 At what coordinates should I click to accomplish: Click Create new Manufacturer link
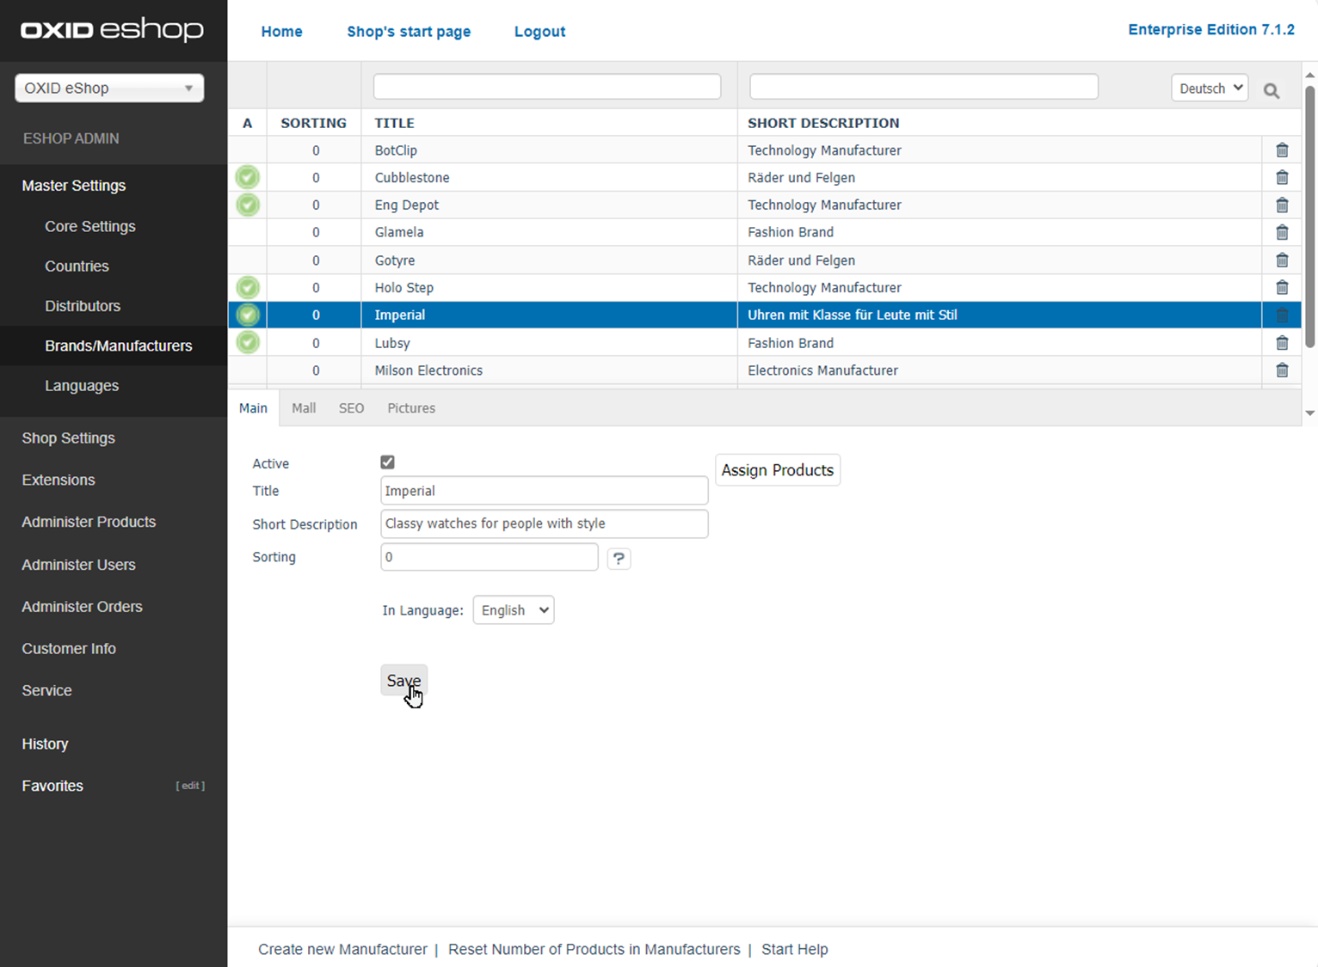[342, 950]
